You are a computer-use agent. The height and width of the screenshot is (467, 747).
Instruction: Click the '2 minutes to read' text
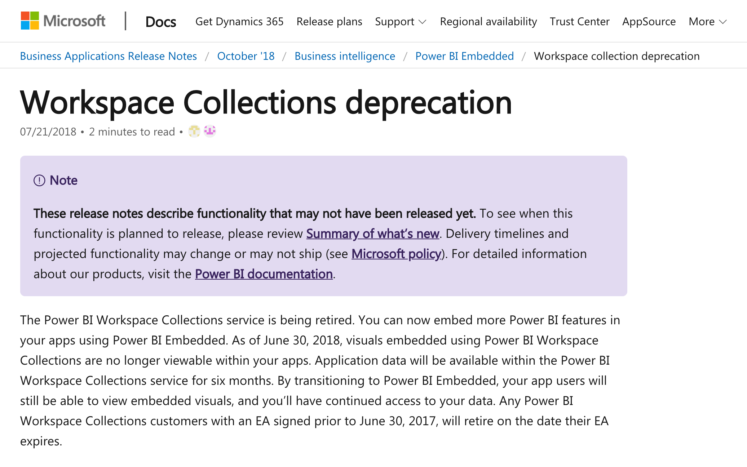click(132, 132)
